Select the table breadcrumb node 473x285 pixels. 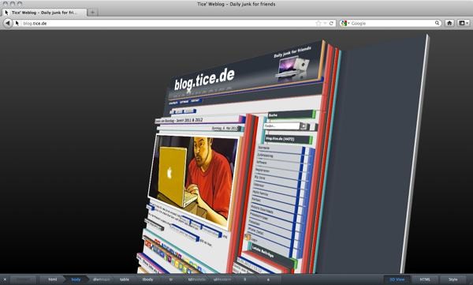[125, 279]
